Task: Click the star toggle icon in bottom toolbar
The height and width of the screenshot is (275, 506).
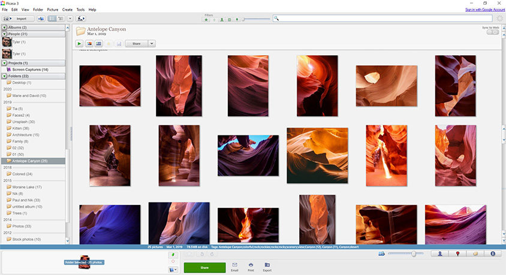Action: coord(189,254)
